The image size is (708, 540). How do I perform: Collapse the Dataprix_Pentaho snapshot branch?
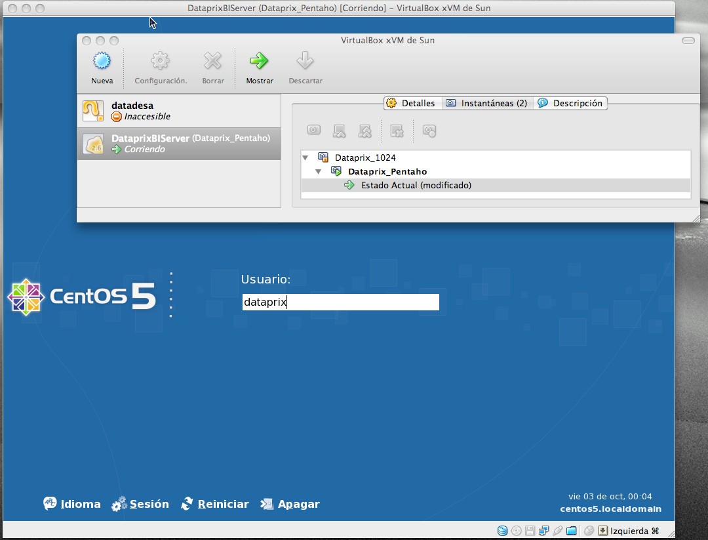coord(319,171)
